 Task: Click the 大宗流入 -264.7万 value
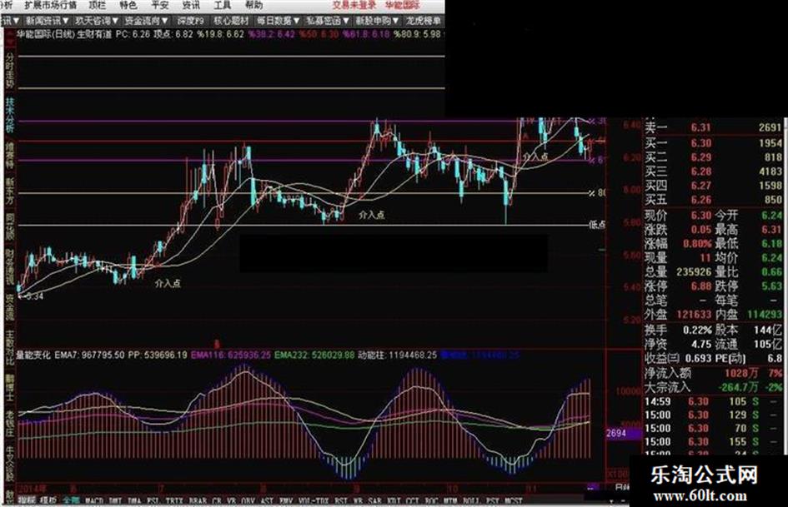point(738,387)
